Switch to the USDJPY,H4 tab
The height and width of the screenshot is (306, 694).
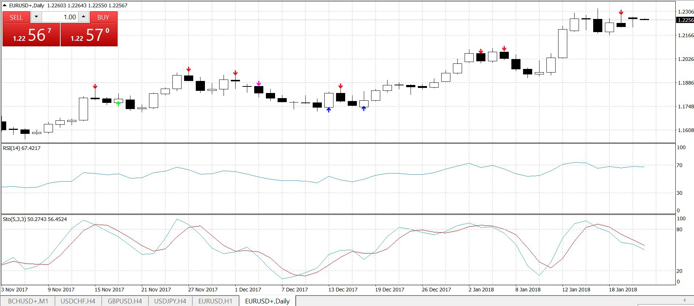click(x=170, y=301)
